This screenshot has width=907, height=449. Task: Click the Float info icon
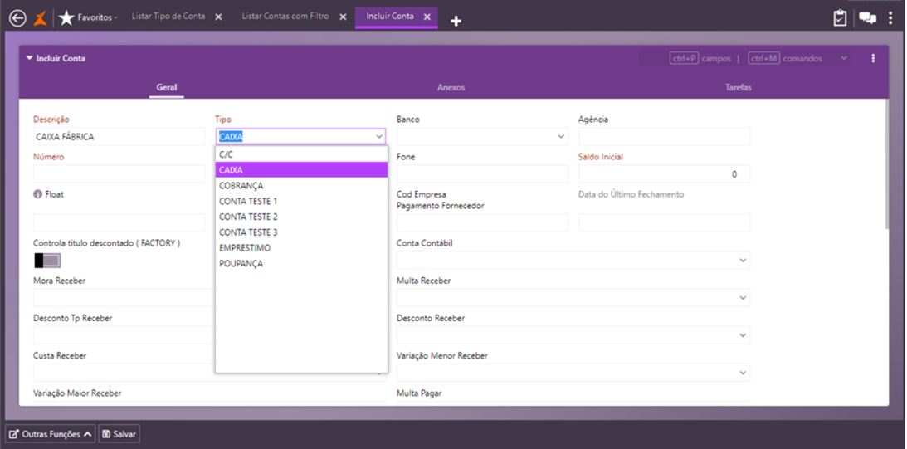click(37, 194)
